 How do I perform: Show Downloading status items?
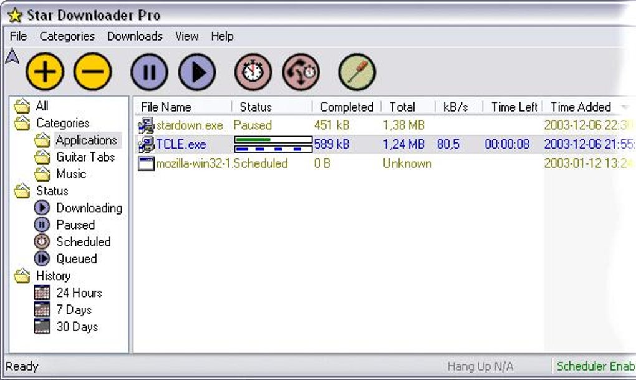89,208
